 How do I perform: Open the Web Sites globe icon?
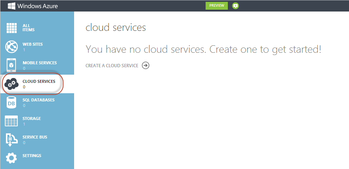[11, 47]
